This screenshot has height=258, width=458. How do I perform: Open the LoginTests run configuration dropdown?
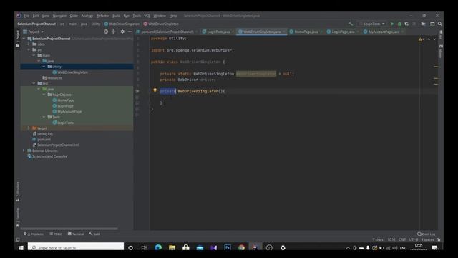coord(372,24)
